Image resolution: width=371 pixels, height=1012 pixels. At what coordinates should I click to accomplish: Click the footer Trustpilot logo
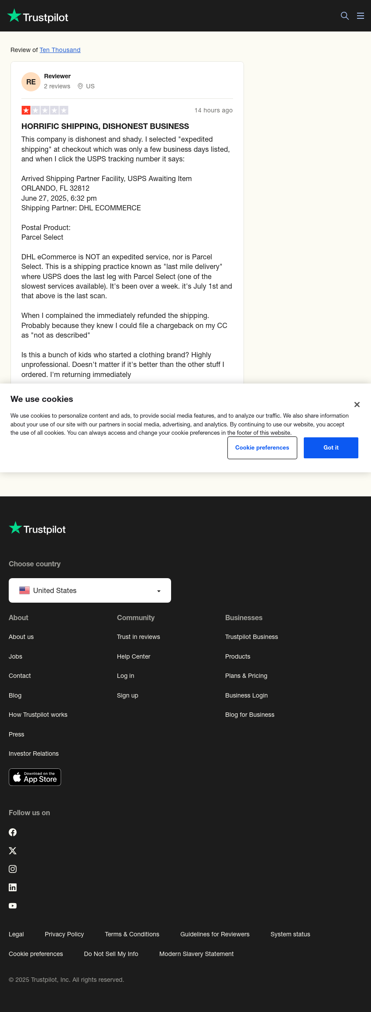coord(37,528)
